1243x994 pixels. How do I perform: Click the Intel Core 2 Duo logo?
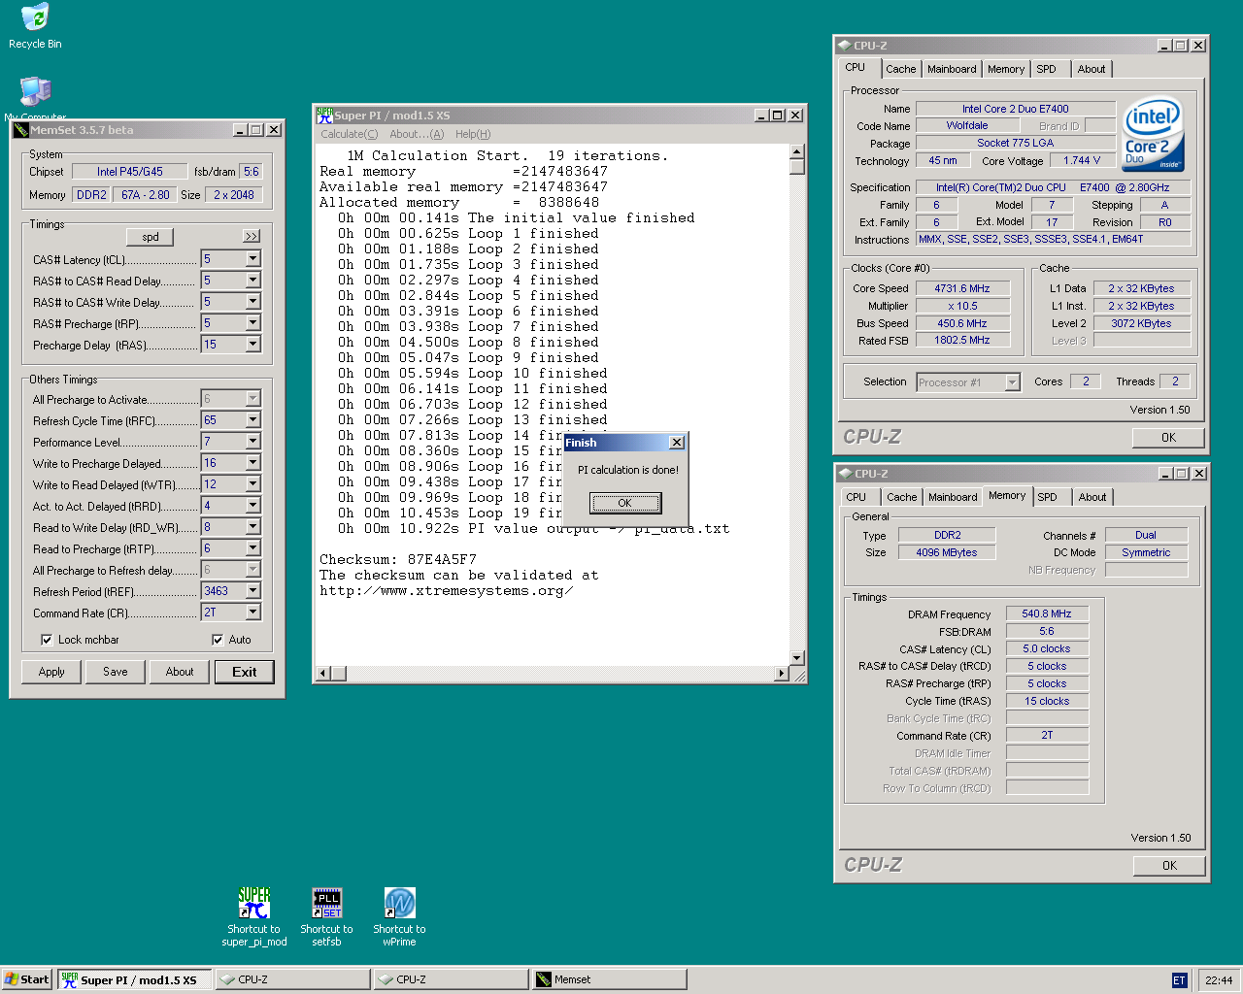[x=1153, y=134]
